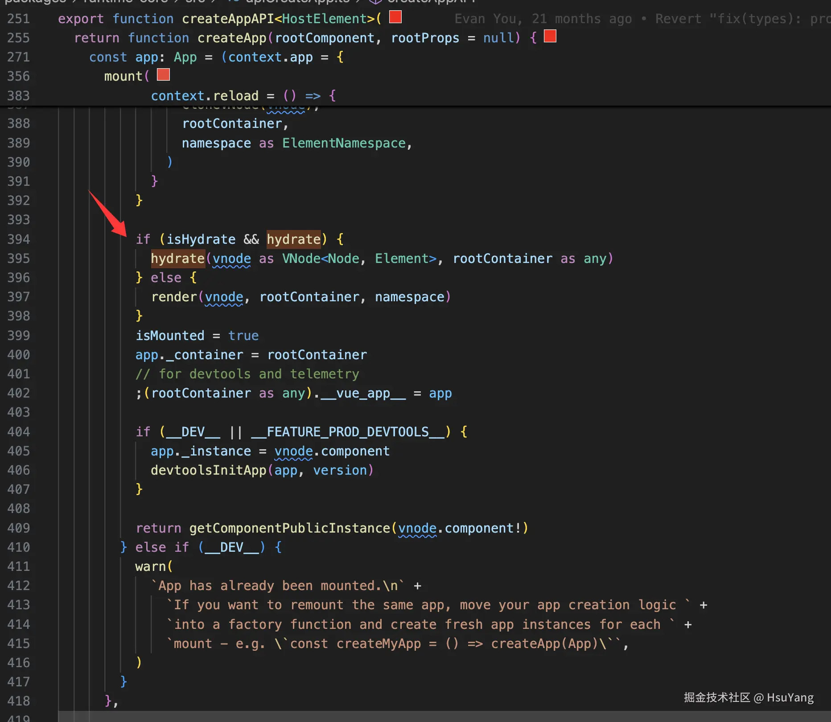This screenshot has width=831, height=722.
Task: Click 'else if (__DEV__)' on line 410
Action: tap(201, 547)
